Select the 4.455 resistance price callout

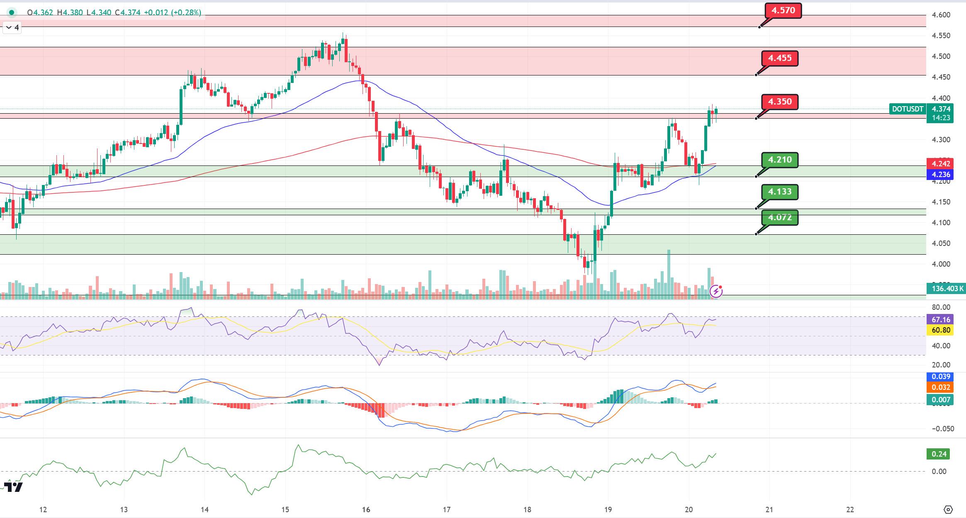780,58
